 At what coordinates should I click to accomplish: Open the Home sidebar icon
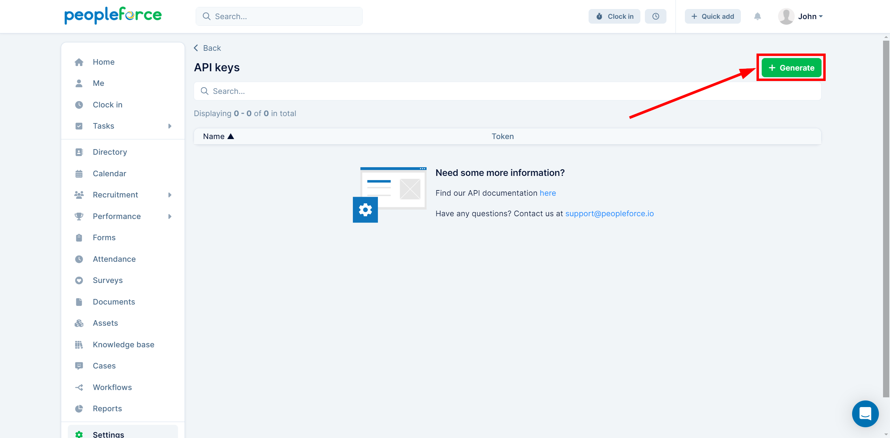(x=79, y=62)
